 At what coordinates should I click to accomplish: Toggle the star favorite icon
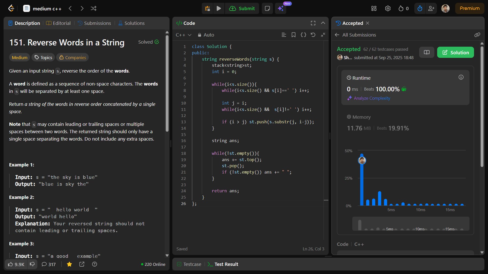69,264
